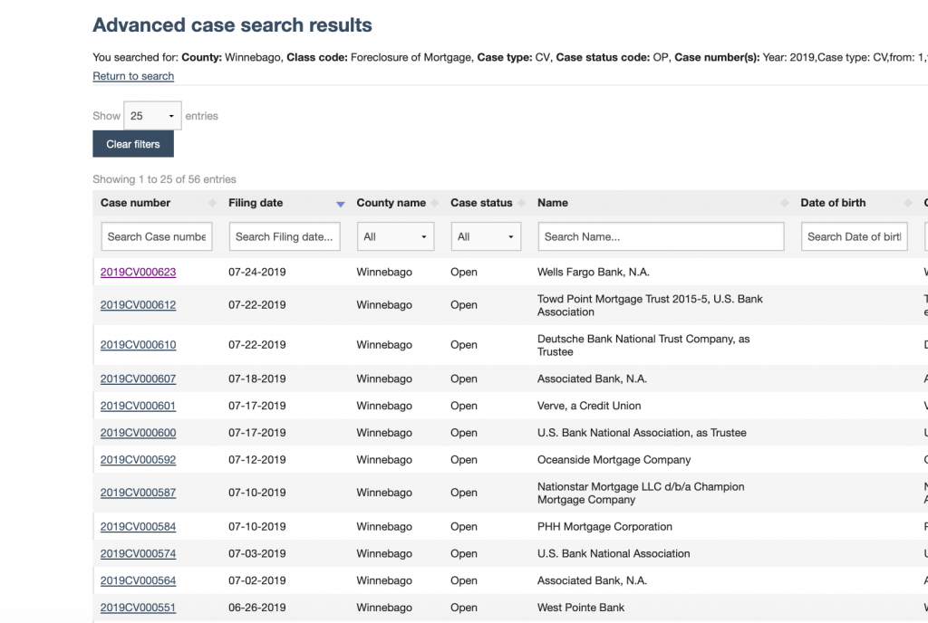Select U.S. Bank National Association, as Trustee
The image size is (928, 623).
pyautogui.click(x=642, y=433)
